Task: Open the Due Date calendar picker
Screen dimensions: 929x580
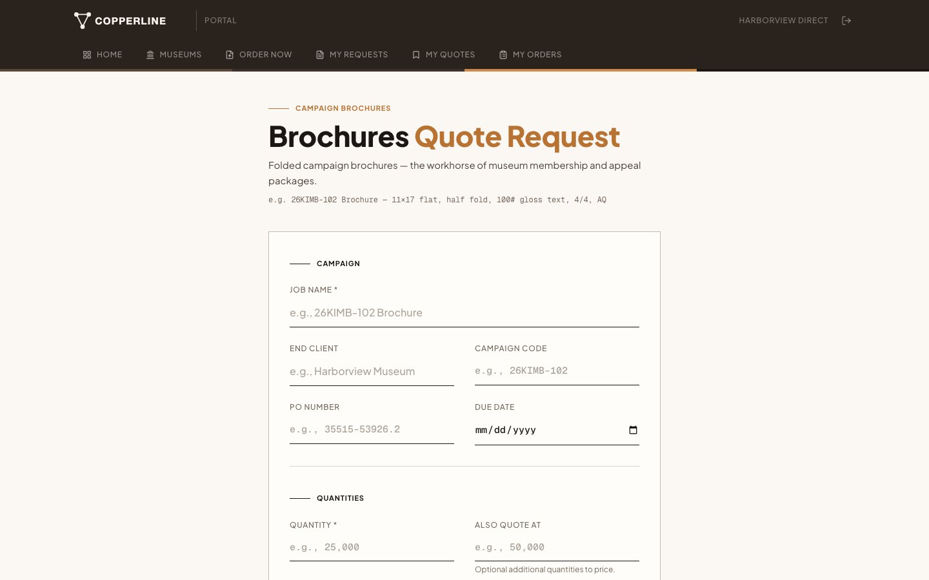Action: click(633, 430)
